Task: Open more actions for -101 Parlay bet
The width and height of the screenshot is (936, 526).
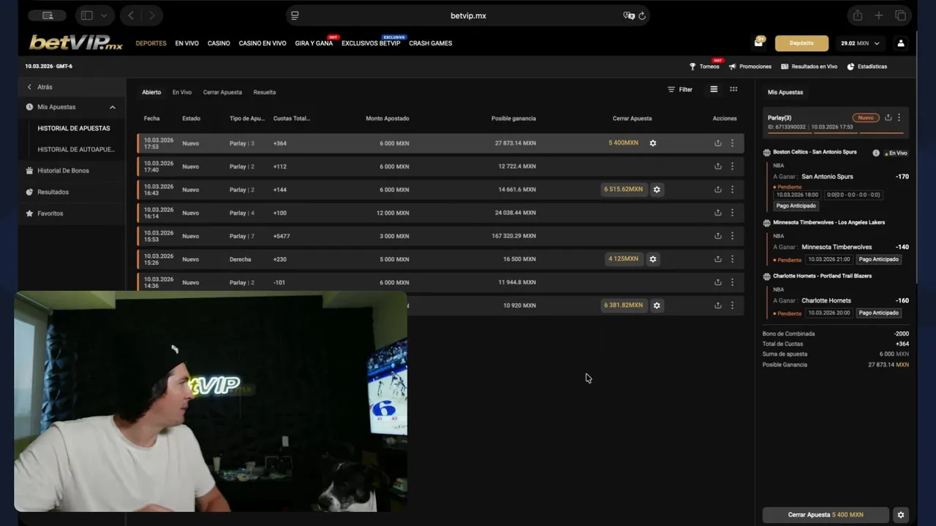Action: coord(732,282)
